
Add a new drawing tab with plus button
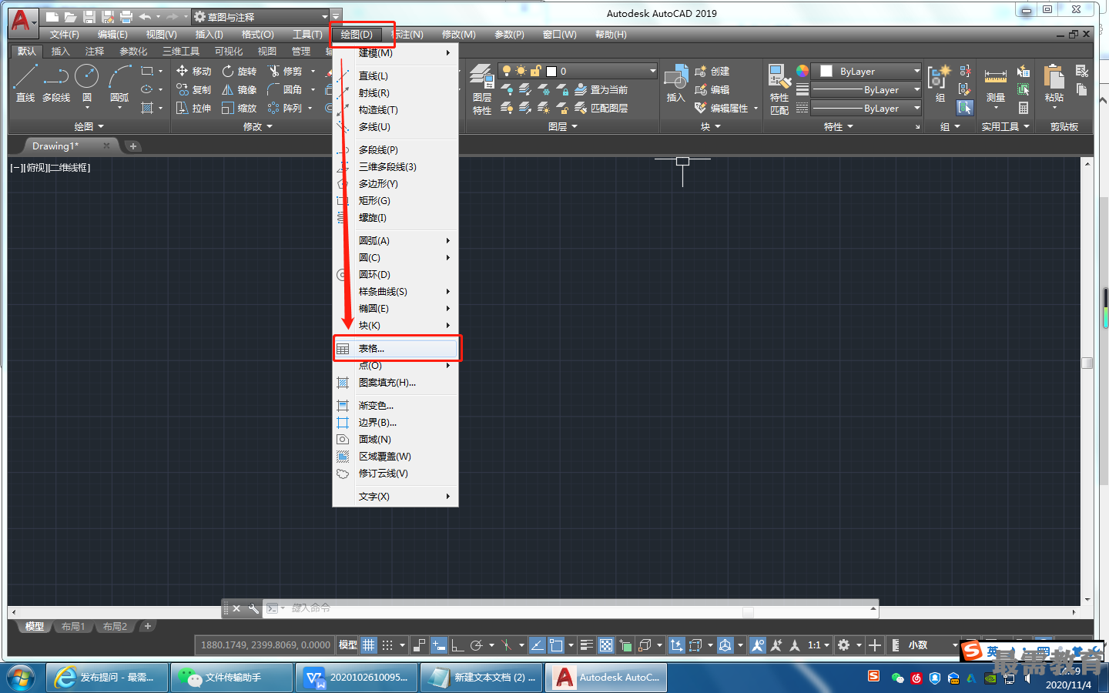pyautogui.click(x=132, y=146)
